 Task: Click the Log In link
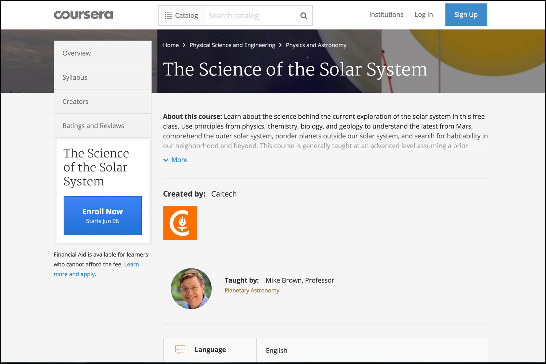tap(423, 15)
